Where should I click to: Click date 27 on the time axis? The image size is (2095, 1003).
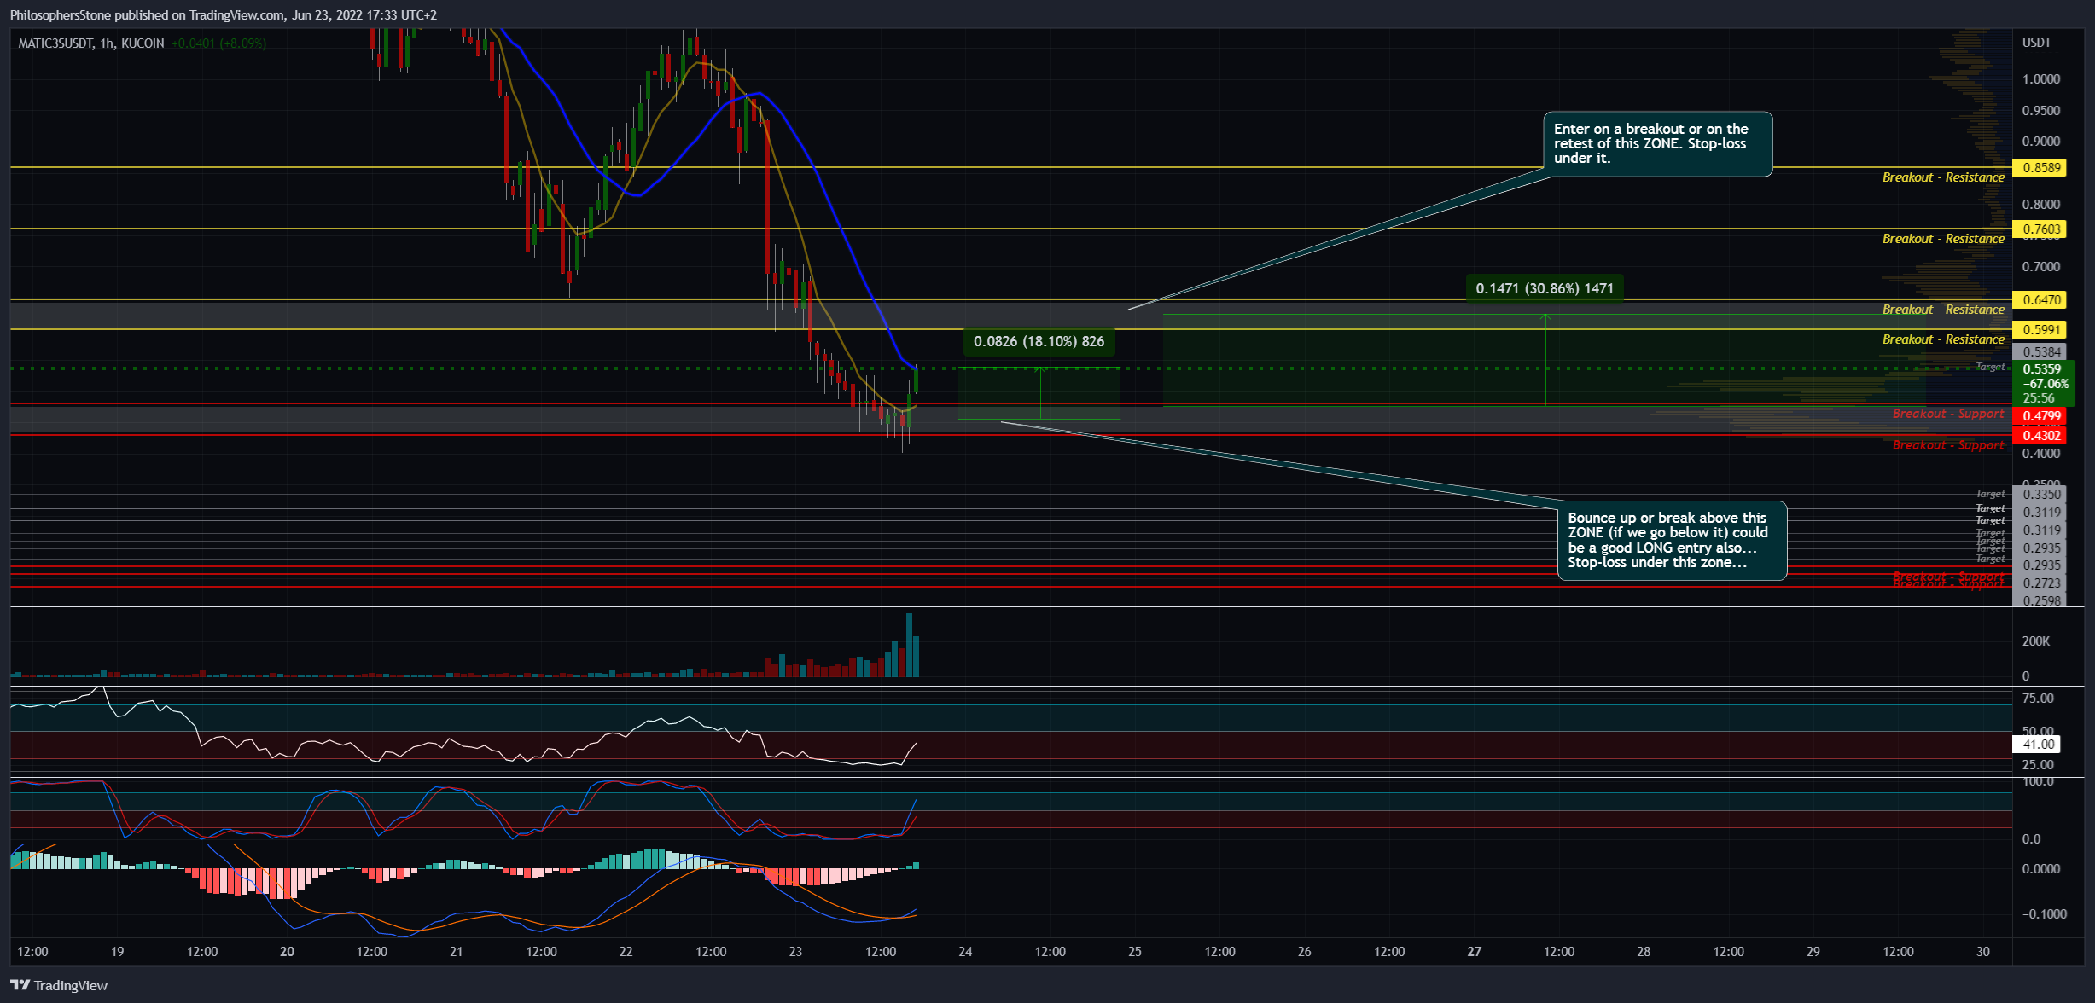pos(1474,952)
